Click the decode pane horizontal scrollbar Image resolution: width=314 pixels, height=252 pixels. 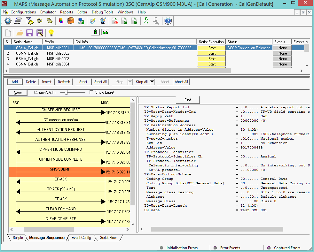coord(217,229)
